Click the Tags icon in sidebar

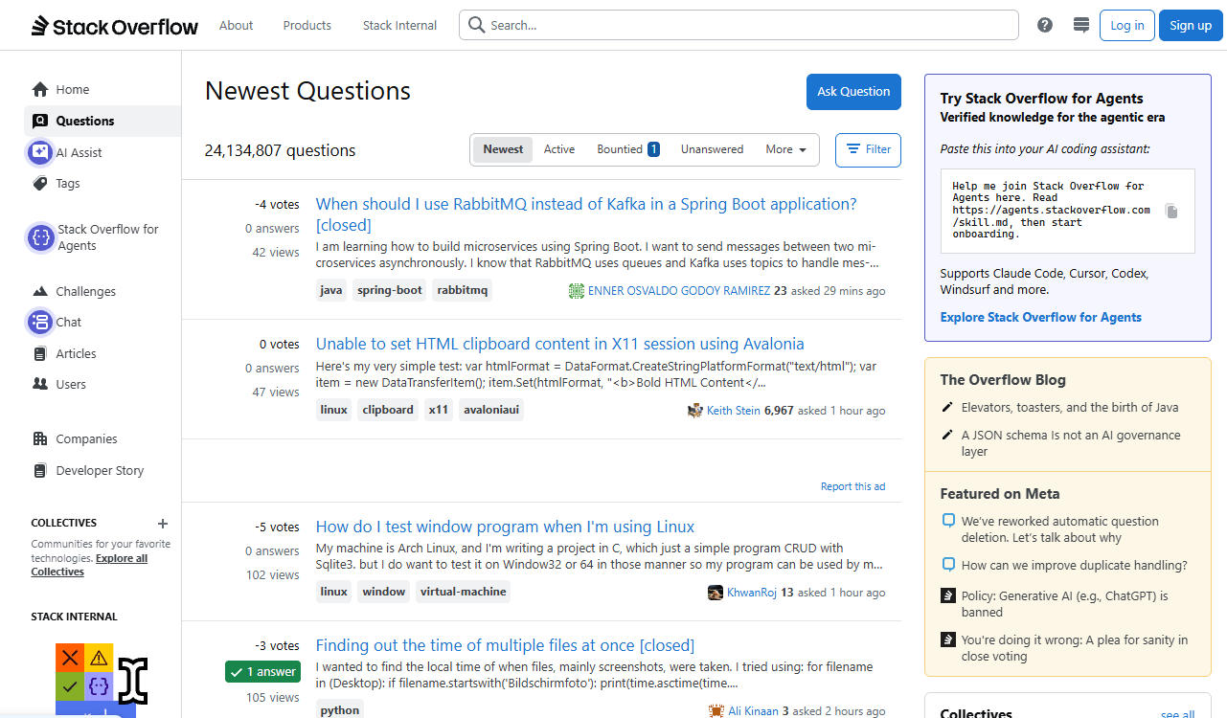pyautogui.click(x=40, y=184)
